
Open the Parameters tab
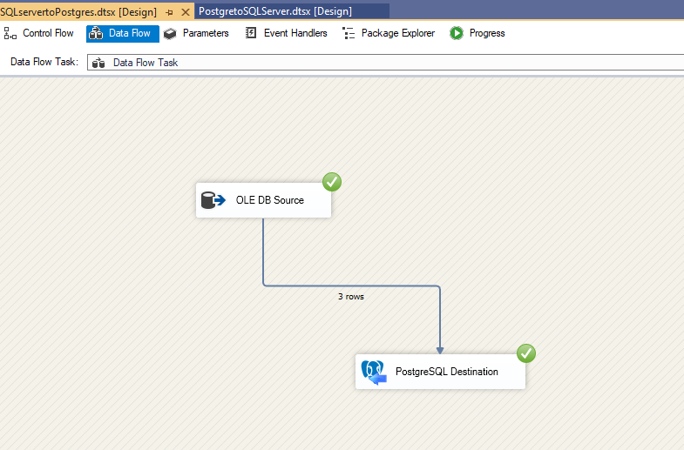pyautogui.click(x=196, y=34)
